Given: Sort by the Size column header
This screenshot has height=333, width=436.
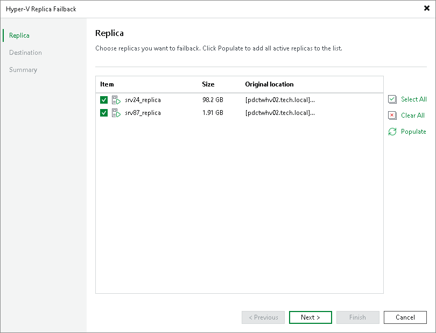Looking at the screenshot, I should (208, 84).
